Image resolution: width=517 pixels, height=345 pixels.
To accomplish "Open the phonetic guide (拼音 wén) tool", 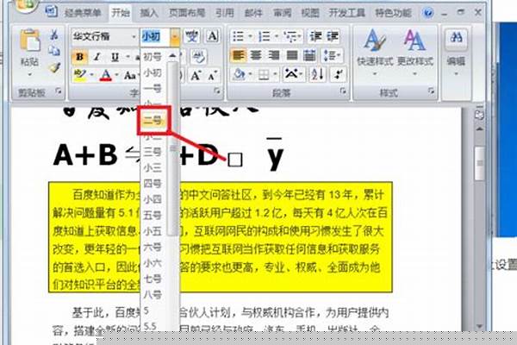I will tap(191, 36).
